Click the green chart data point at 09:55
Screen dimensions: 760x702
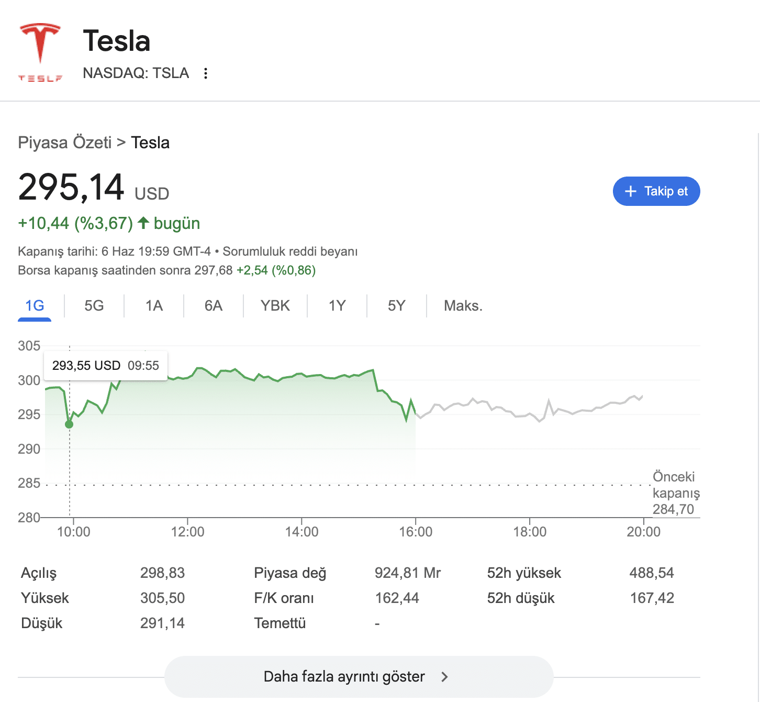click(69, 424)
